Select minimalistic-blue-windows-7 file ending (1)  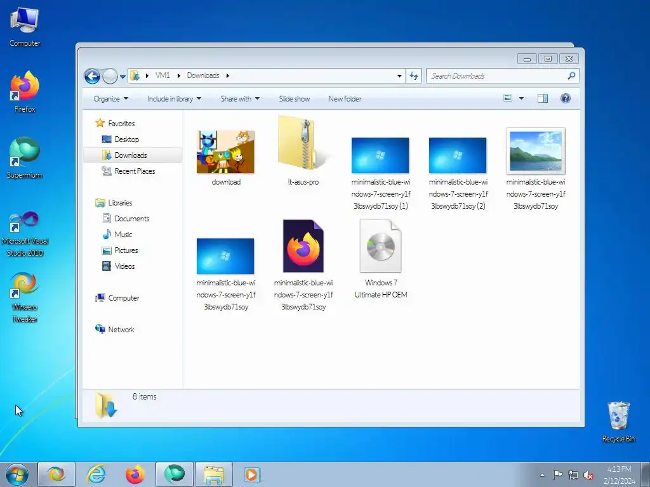tap(380, 173)
